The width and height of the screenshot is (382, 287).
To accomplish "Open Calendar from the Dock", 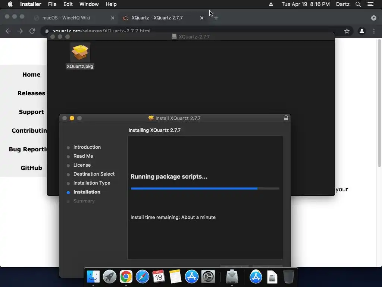I will [x=159, y=277].
